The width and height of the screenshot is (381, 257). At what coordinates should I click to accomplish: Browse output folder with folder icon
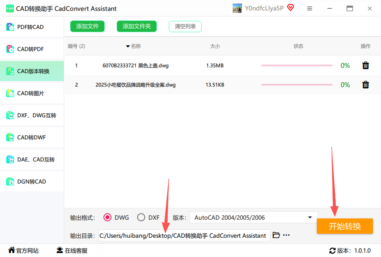276,235
